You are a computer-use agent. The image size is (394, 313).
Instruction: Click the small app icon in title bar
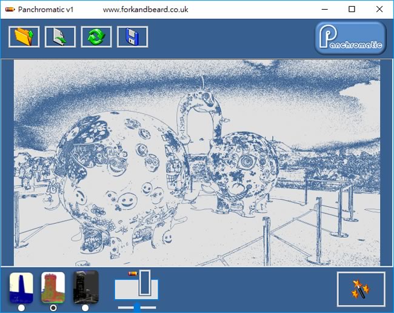point(9,10)
